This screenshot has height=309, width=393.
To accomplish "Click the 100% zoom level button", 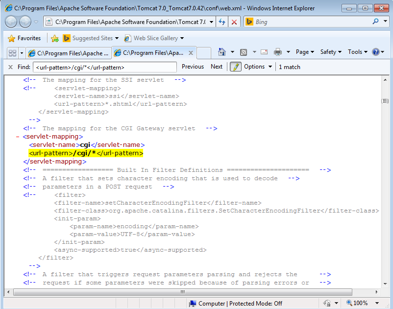I will click(x=357, y=303).
